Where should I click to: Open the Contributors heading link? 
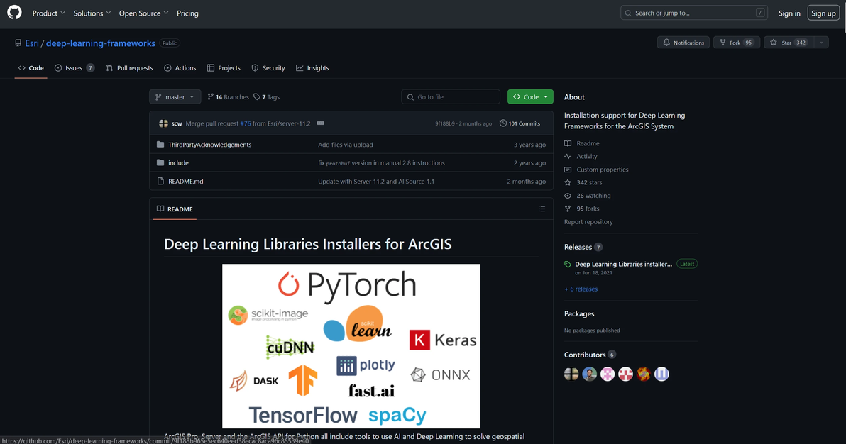click(x=590, y=355)
